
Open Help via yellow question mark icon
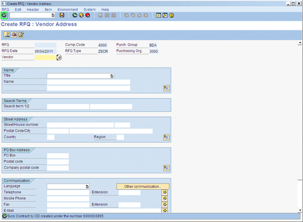tap(172, 16)
